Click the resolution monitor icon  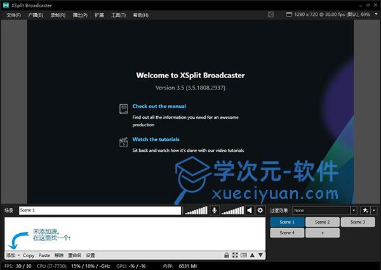point(289,15)
